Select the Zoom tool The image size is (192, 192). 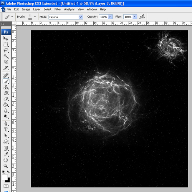pos(6,166)
